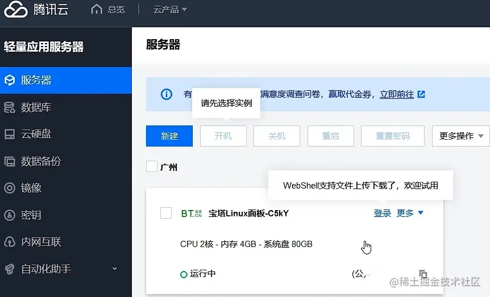Click the 新建 button
The height and width of the screenshot is (297, 490).
pos(169,136)
